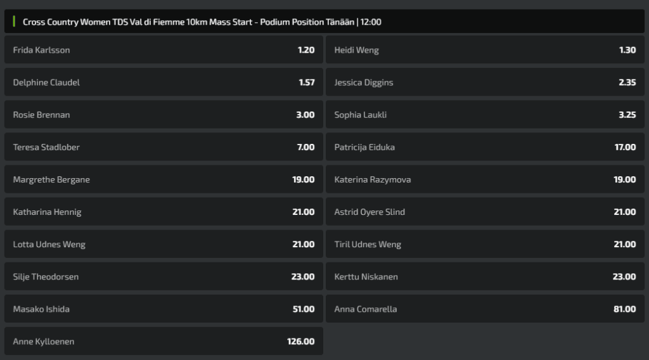
Task: Select Margrethe Bergane odds 19.00
Action: tap(164, 179)
